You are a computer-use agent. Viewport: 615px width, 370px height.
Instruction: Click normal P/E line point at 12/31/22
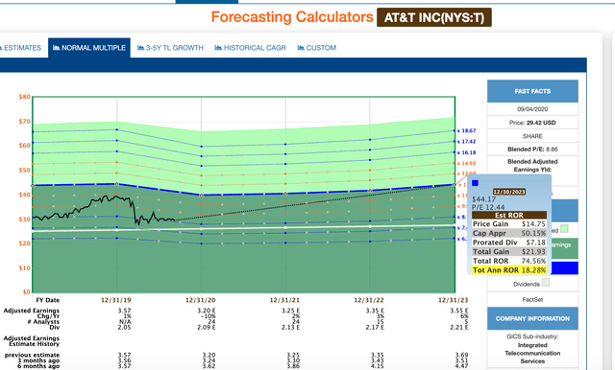pyautogui.click(x=370, y=191)
